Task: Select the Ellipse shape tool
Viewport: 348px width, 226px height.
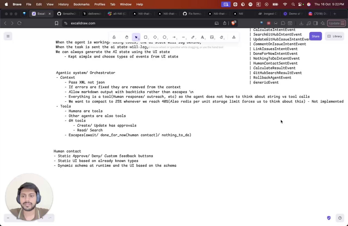Action: click(165, 37)
